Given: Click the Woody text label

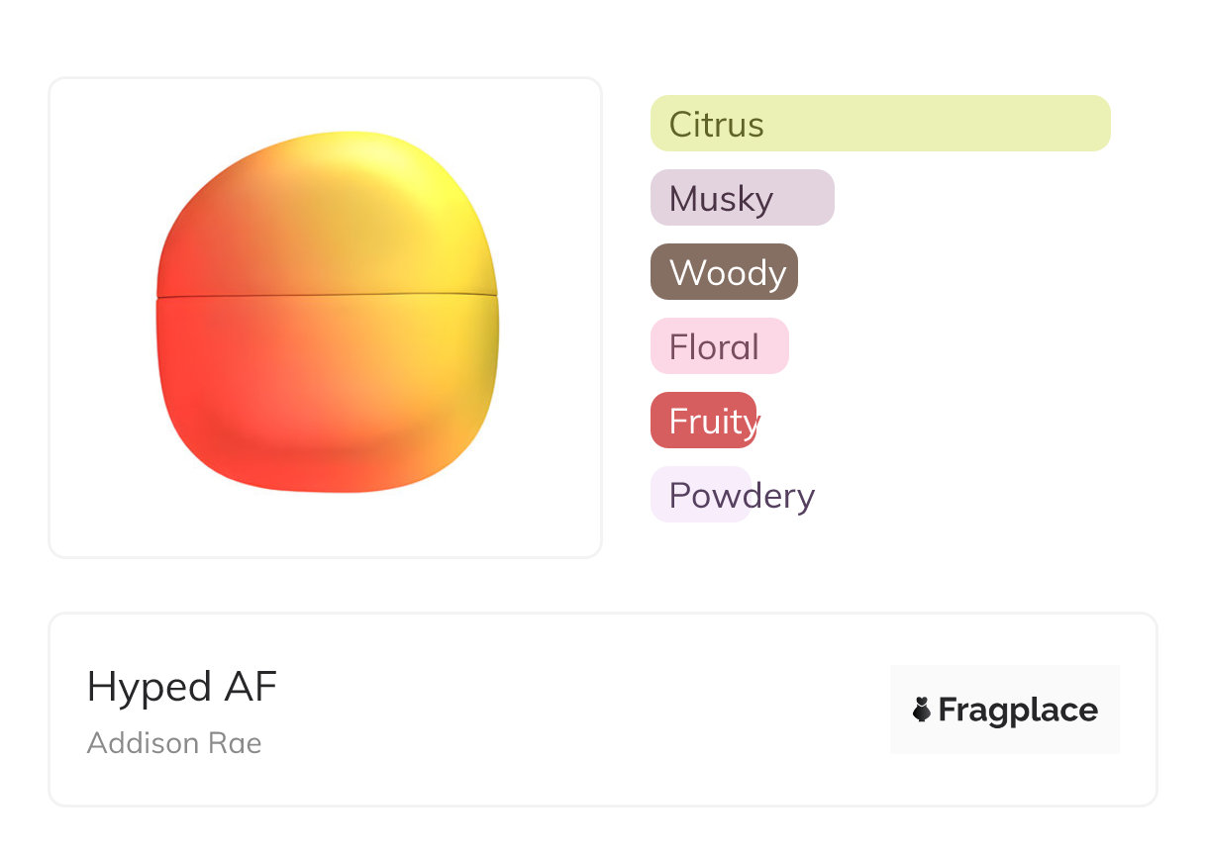Looking at the screenshot, I should (728, 273).
